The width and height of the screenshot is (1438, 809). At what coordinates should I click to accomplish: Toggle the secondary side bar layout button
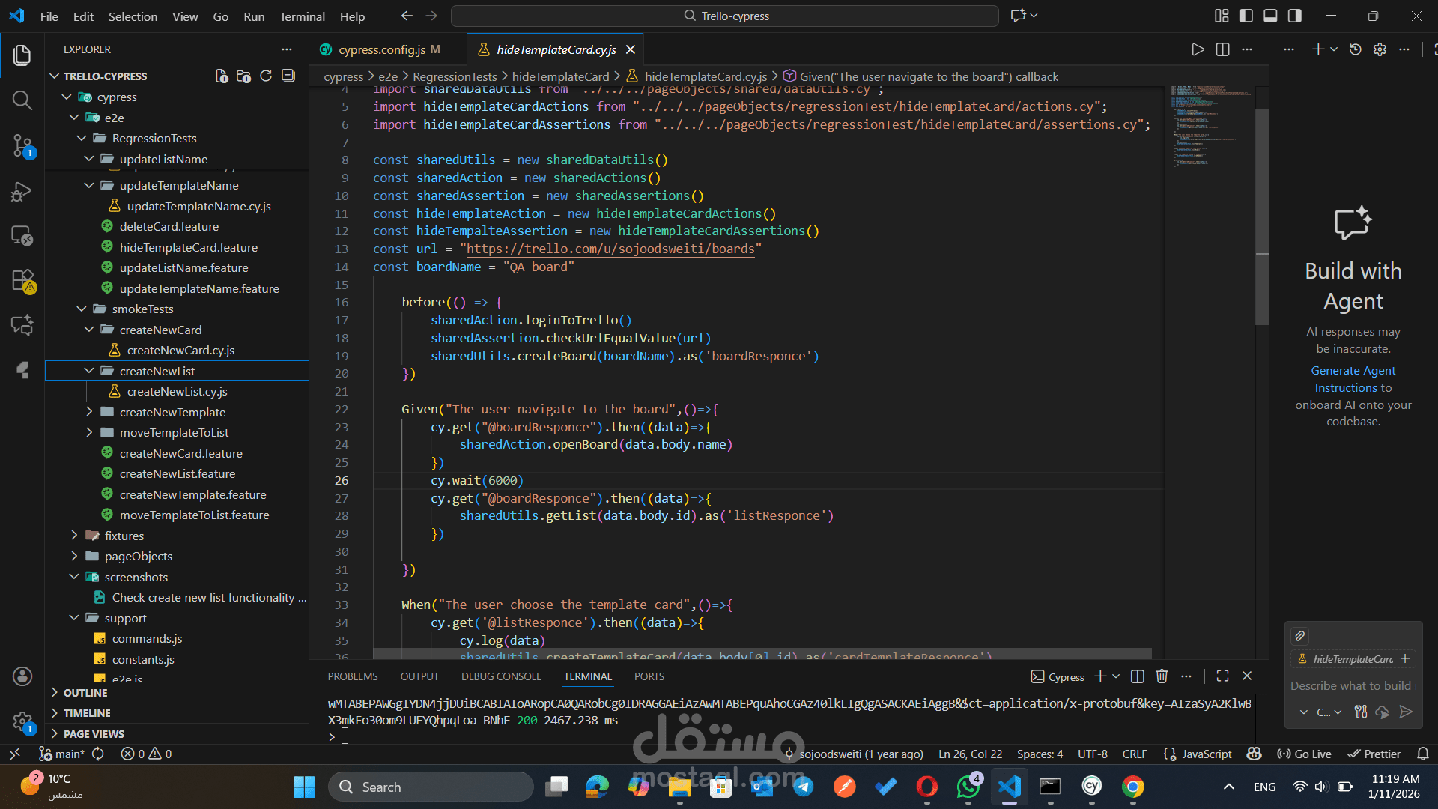(x=1294, y=16)
